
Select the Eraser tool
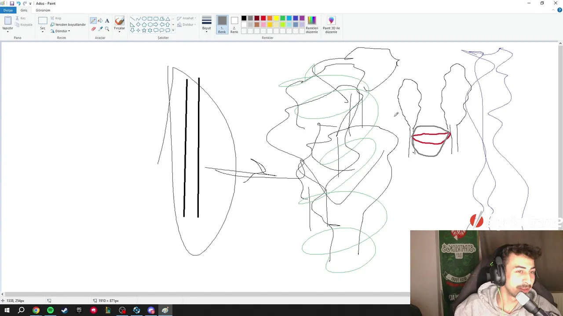point(93,29)
